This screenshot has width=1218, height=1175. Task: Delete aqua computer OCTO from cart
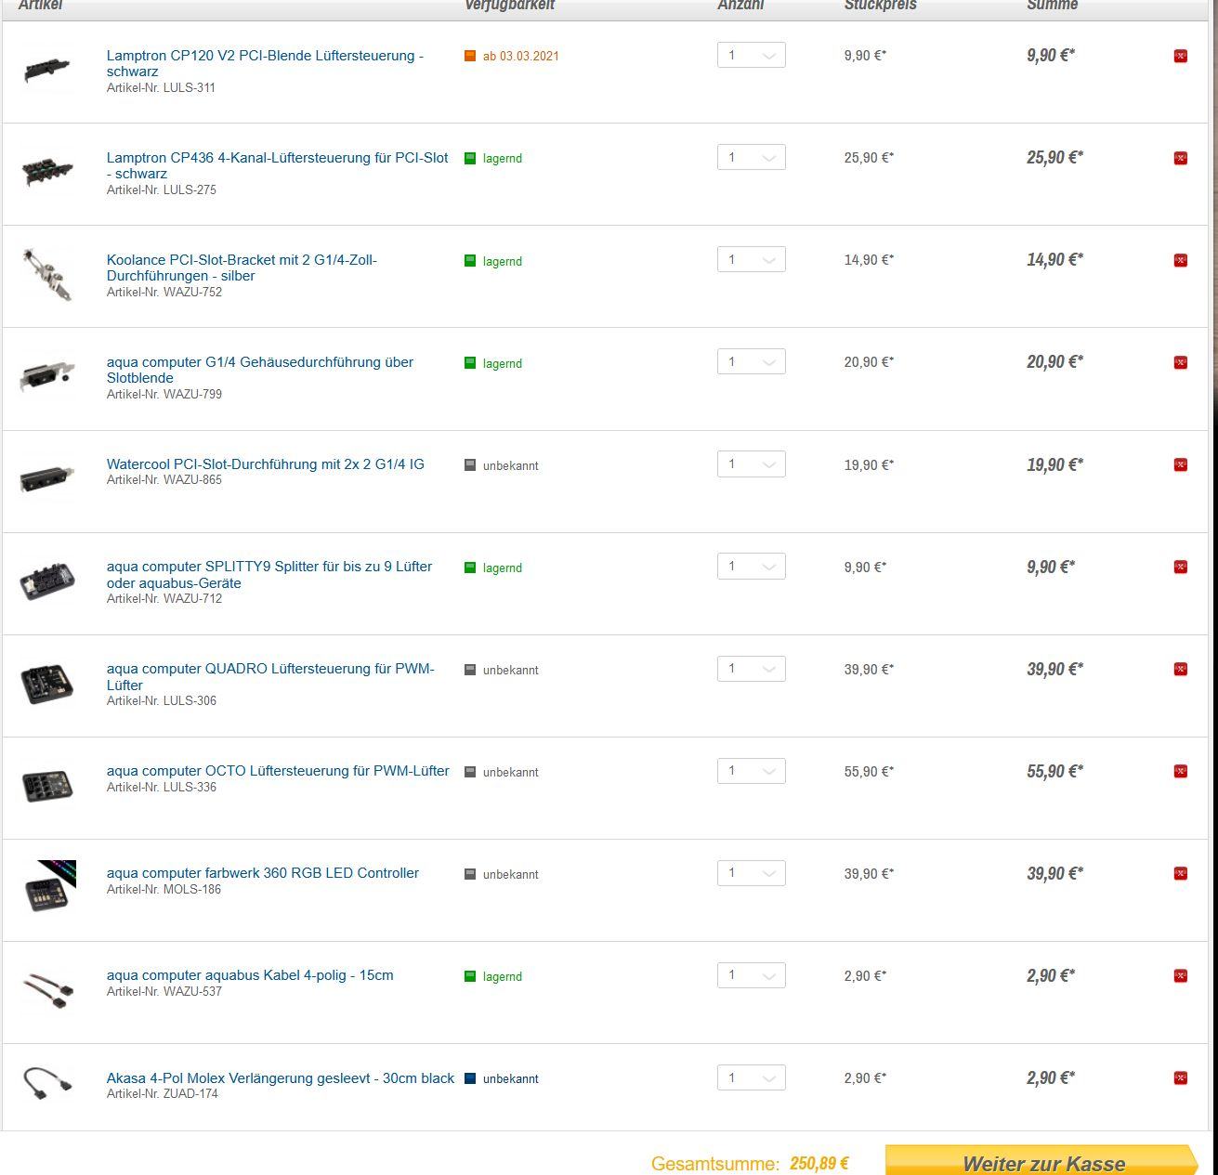click(x=1180, y=771)
